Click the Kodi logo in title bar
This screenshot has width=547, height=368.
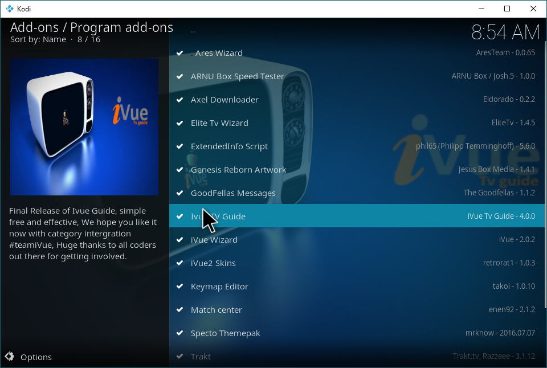10,9
